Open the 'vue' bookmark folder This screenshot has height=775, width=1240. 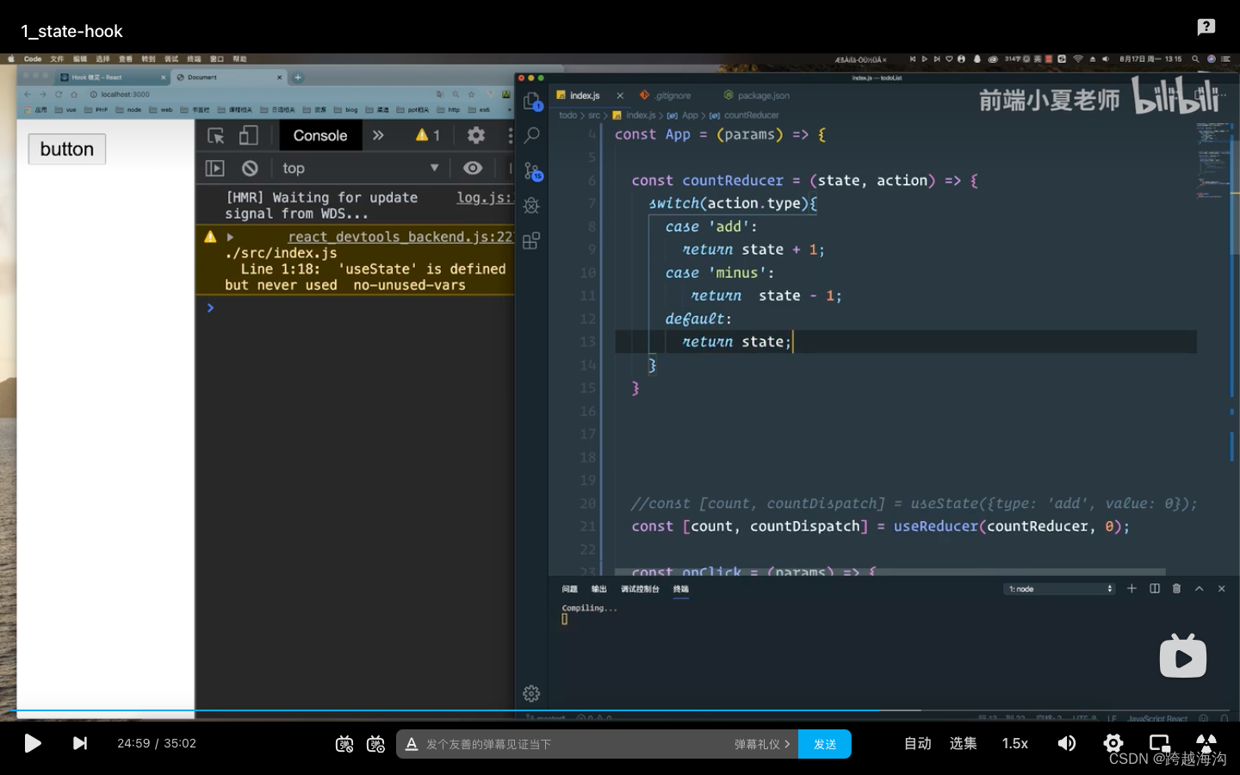(x=65, y=110)
